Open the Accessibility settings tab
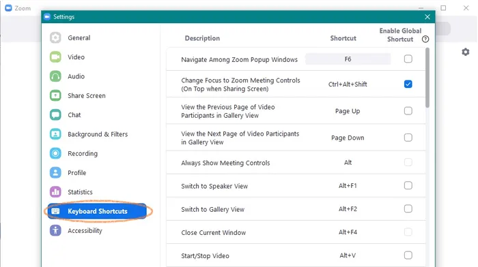 tap(98, 230)
